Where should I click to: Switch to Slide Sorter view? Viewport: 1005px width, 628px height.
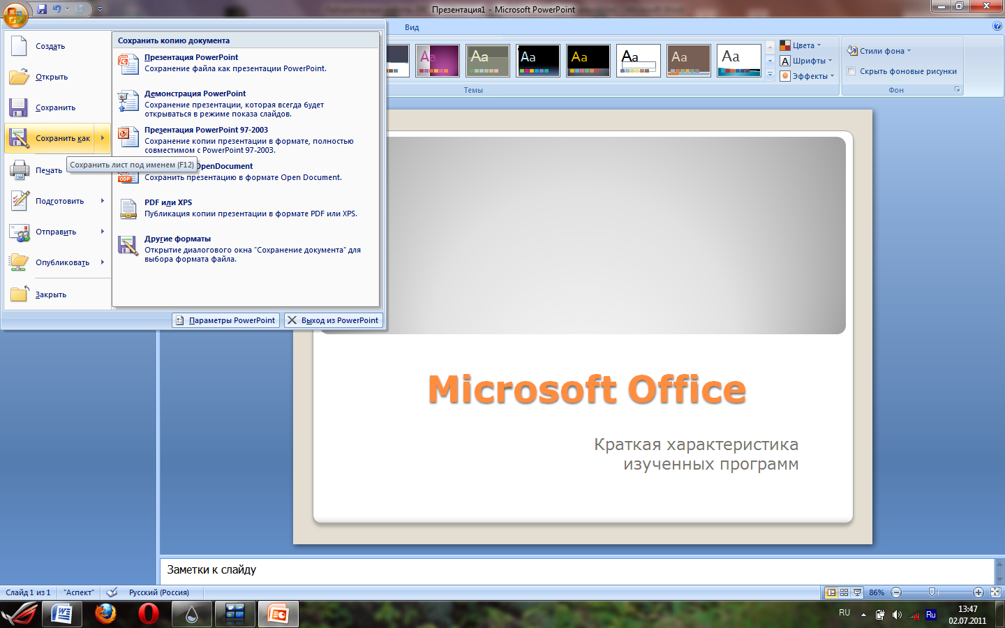pyautogui.click(x=844, y=592)
